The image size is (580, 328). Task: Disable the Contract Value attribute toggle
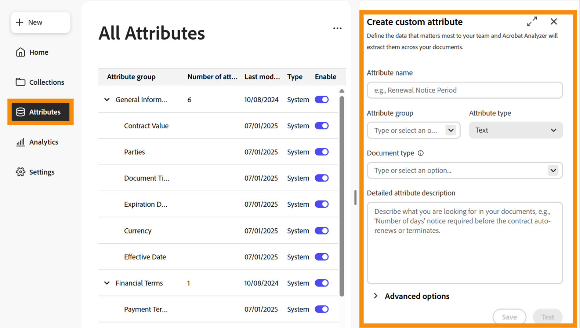(322, 126)
